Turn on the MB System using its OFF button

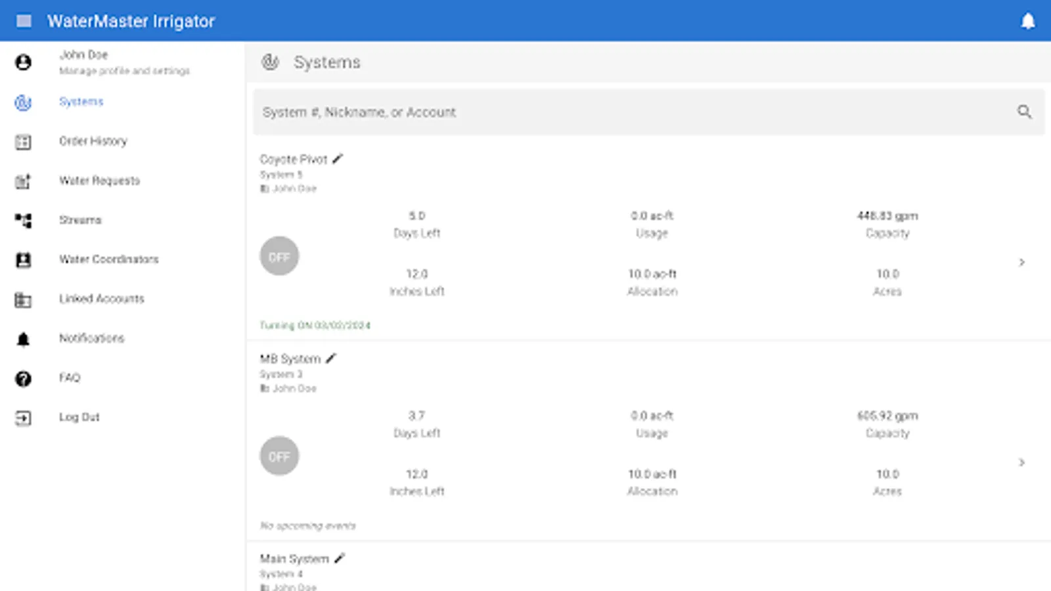(279, 456)
